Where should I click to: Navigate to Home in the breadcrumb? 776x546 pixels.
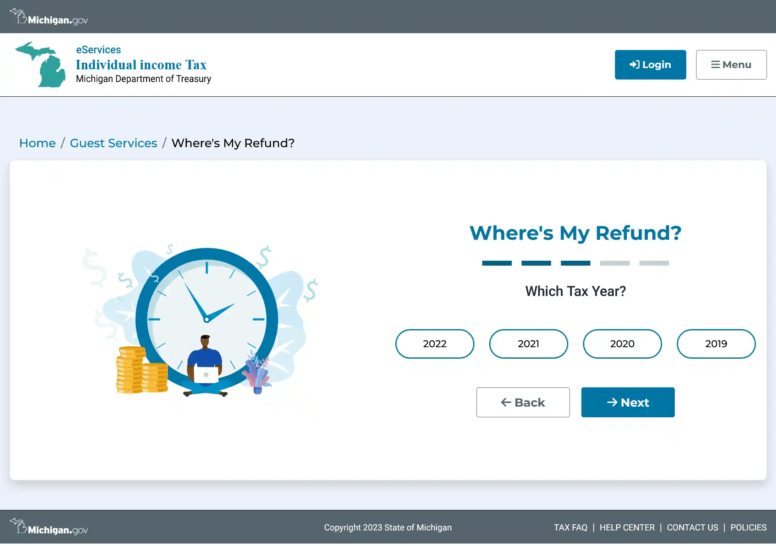37,143
